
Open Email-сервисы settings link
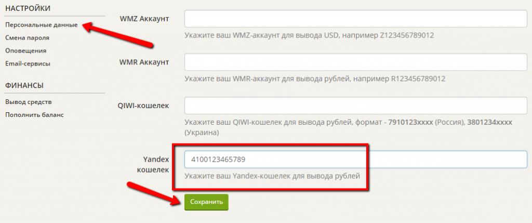pyautogui.click(x=28, y=63)
